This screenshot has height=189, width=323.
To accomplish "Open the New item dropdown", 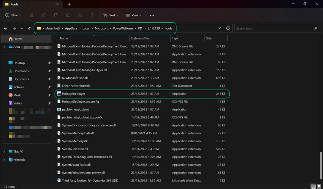I will click(x=13, y=15).
